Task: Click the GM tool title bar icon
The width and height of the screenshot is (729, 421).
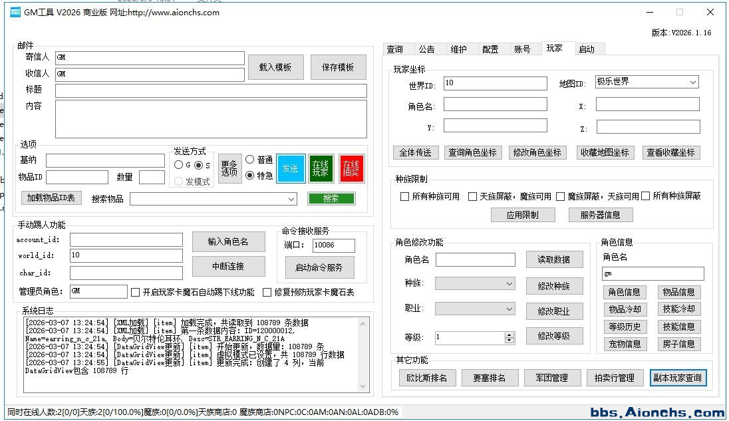Action: pyautogui.click(x=15, y=12)
